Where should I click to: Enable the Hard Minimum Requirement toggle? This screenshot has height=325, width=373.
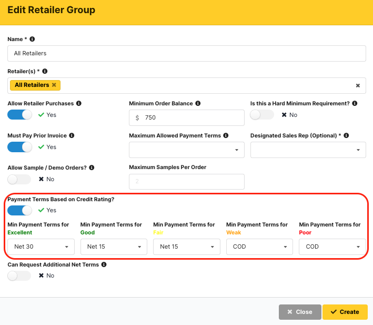click(262, 115)
